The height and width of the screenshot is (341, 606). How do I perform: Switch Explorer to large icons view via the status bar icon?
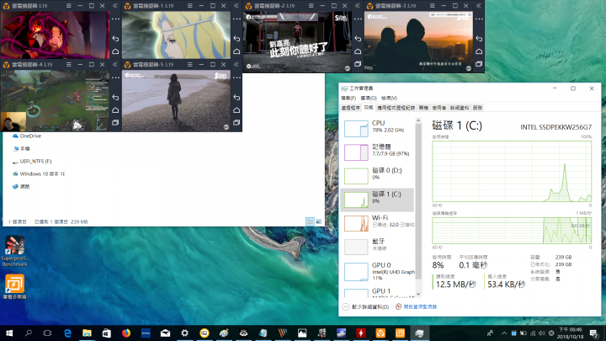[319, 221]
